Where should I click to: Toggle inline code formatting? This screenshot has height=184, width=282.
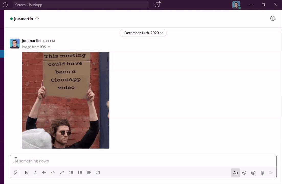point(53,173)
